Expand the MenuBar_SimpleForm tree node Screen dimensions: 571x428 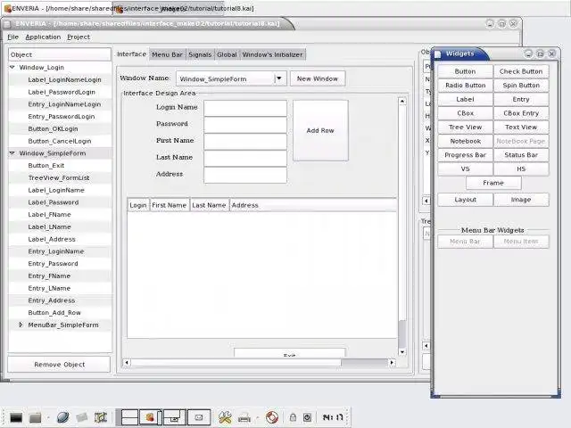[x=21, y=325]
